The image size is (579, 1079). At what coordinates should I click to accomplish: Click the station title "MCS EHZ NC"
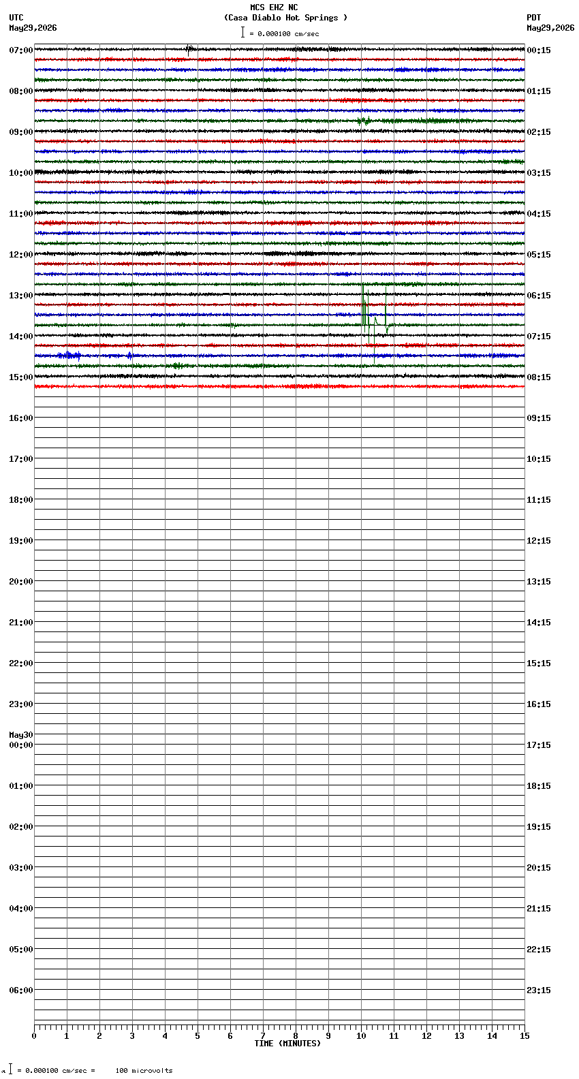pyautogui.click(x=274, y=7)
